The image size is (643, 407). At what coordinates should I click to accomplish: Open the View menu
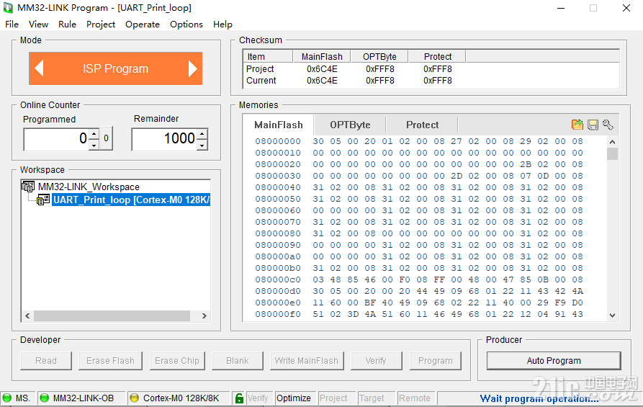tap(39, 24)
